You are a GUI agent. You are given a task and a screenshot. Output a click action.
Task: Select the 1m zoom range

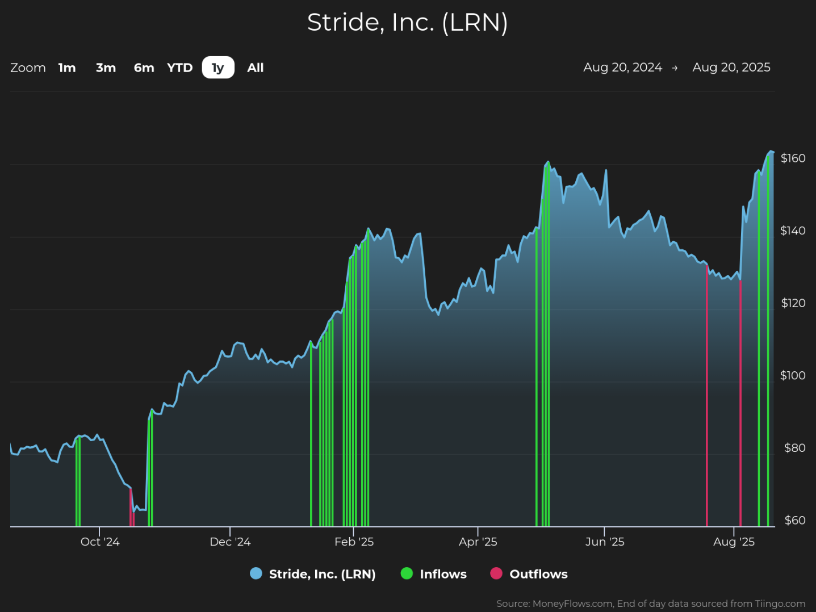point(67,68)
